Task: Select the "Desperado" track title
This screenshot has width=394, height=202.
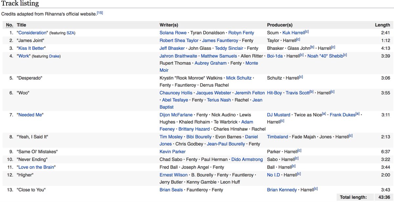Action: coord(30,78)
